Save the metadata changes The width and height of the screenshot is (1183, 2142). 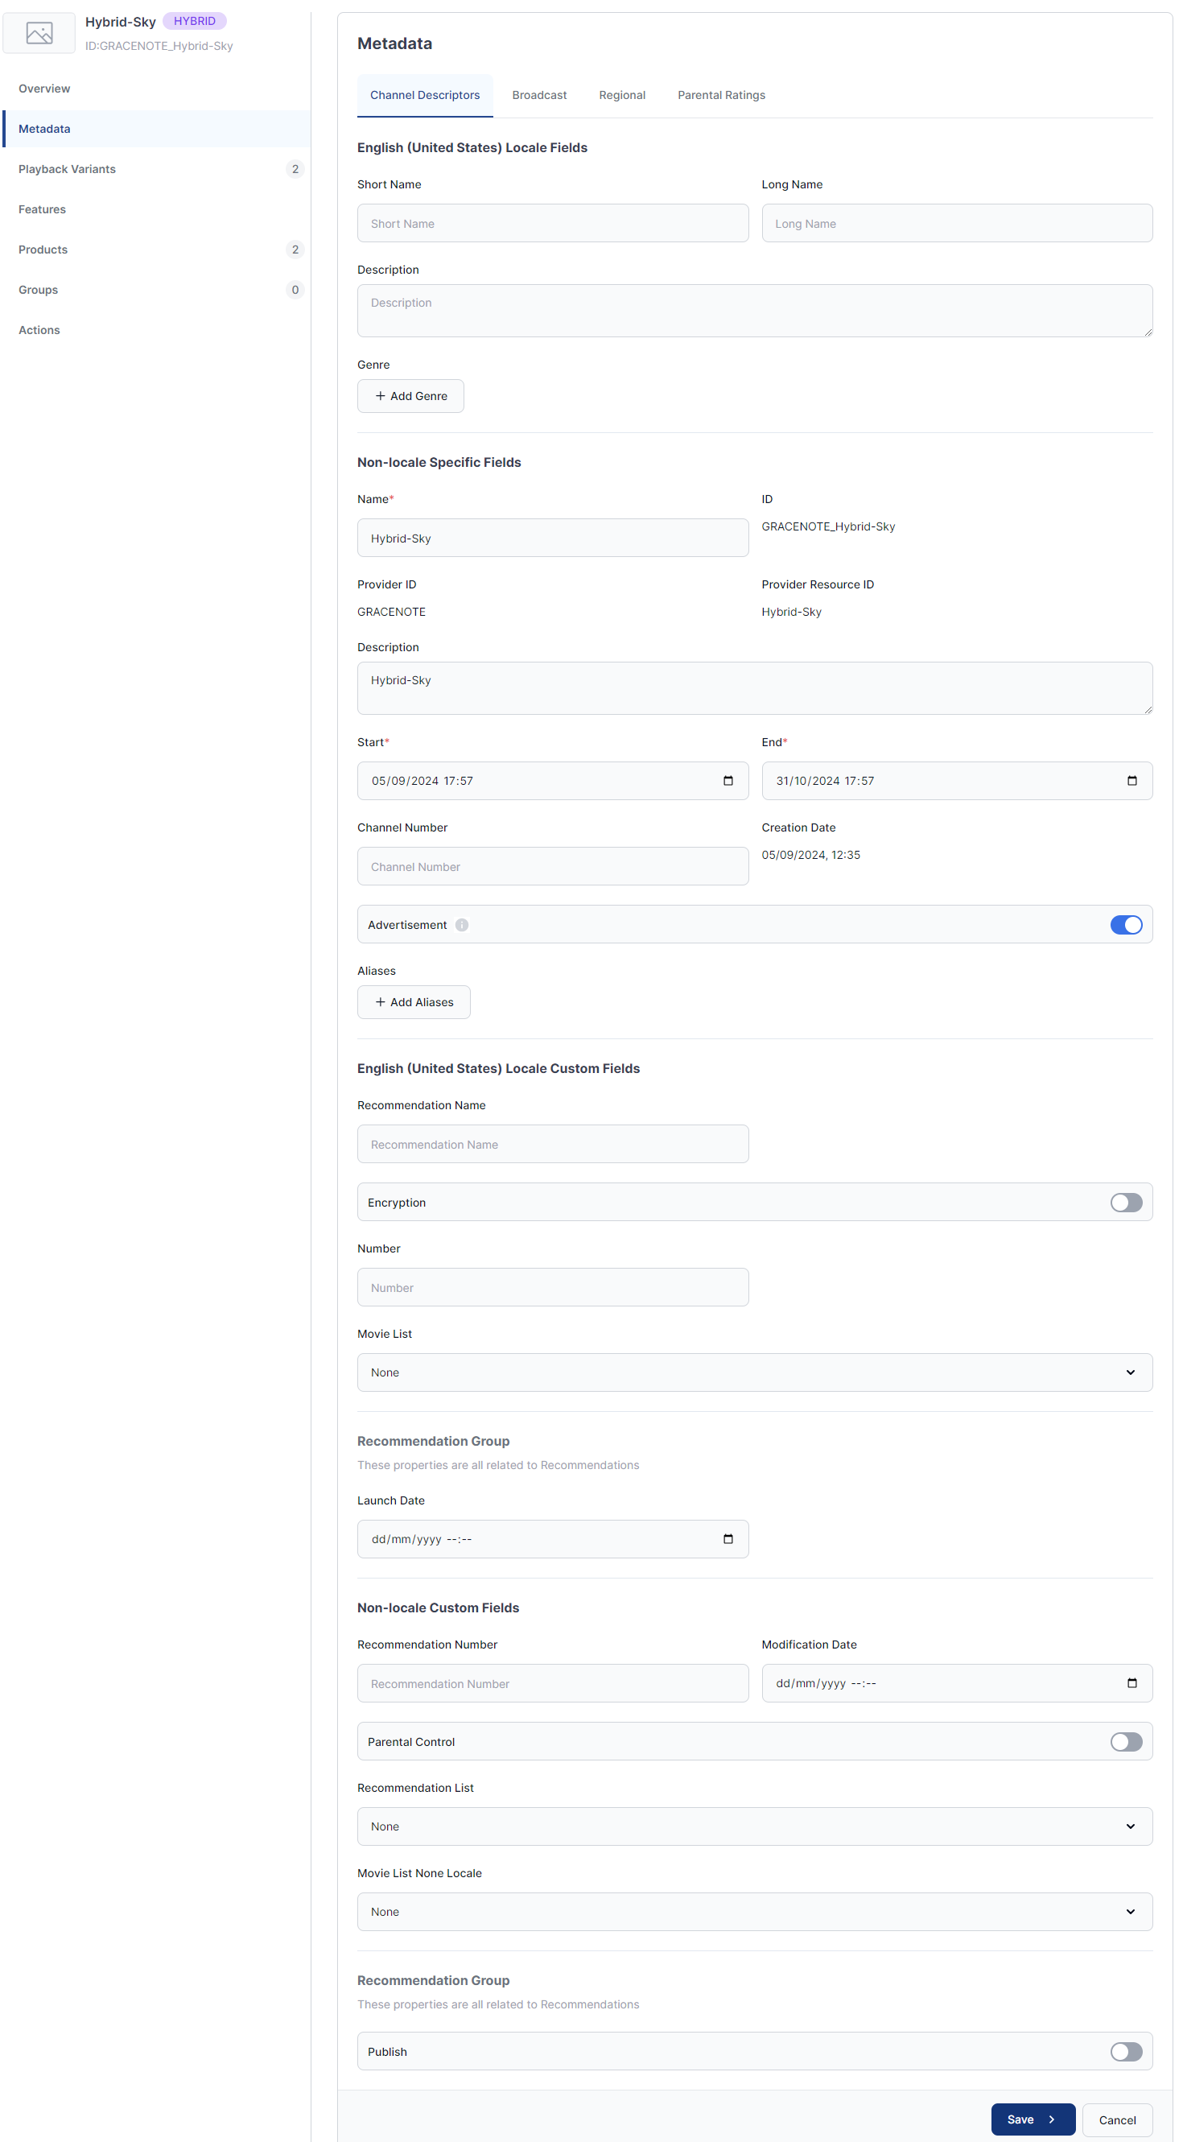tap(1032, 2119)
